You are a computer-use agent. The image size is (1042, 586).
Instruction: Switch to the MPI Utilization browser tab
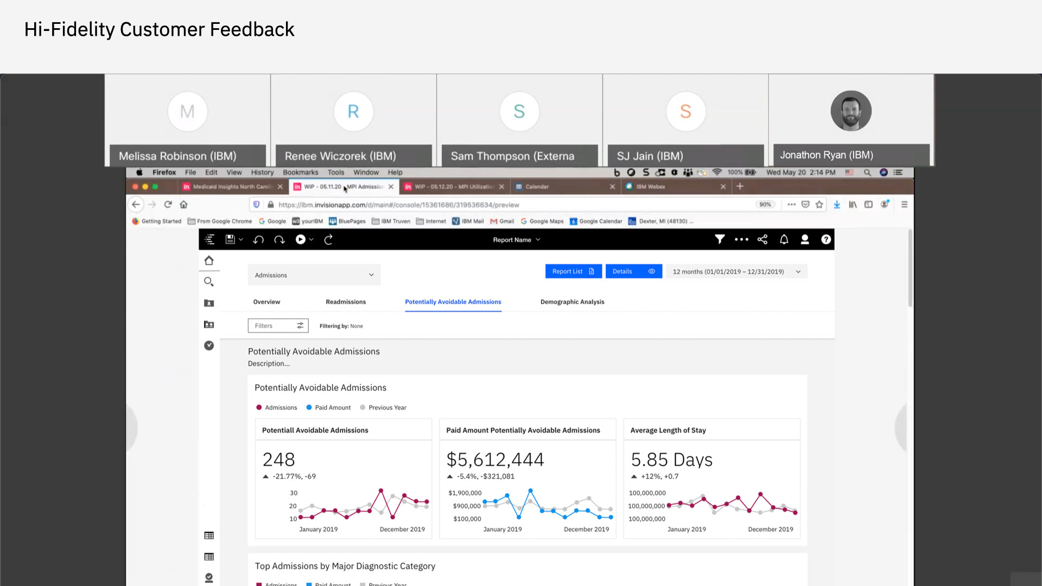point(454,187)
